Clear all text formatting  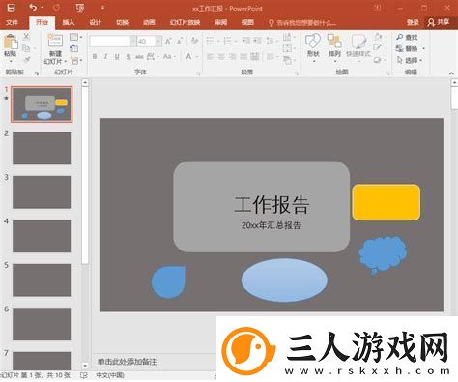[194, 41]
